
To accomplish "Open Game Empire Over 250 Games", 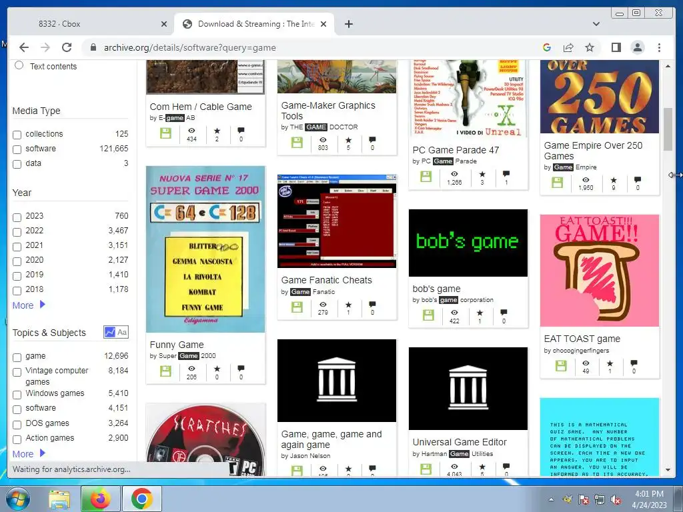I will click(593, 151).
